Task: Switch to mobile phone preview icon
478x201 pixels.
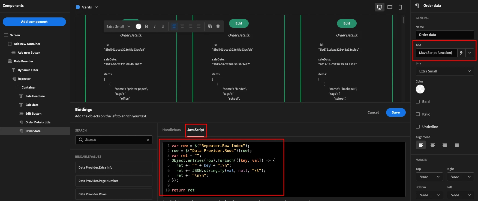Action: (x=400, y=7)
